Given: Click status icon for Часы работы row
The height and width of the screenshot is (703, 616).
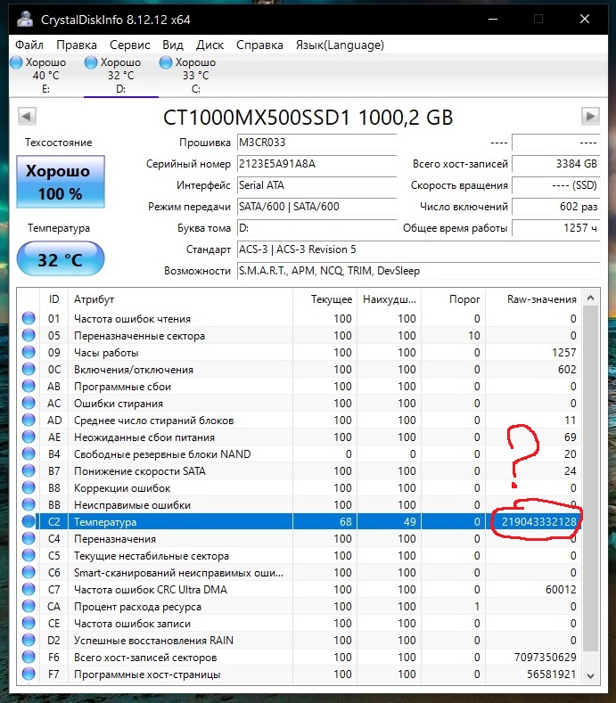Looking at the screenshot, I should (x=29, y=353).
